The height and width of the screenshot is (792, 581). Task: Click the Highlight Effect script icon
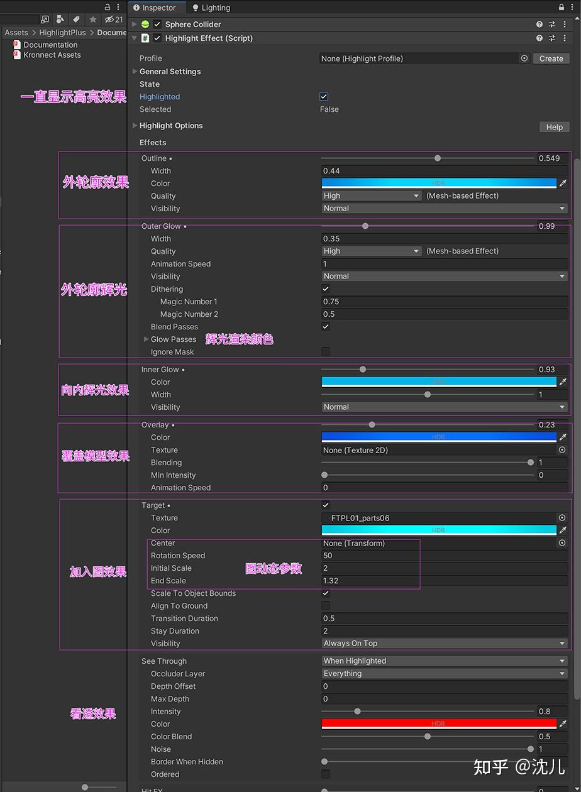pyautogui.click(x=146, y=38)
